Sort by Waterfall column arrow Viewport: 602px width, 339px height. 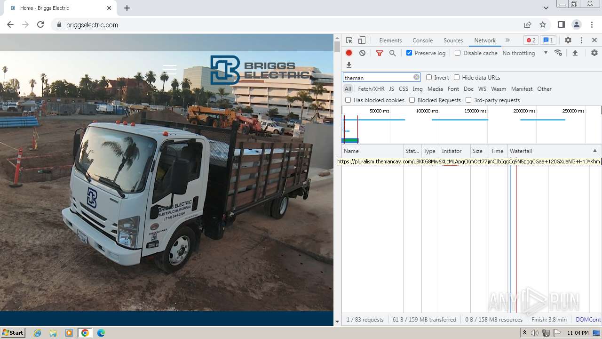click(x=594, y=151)
